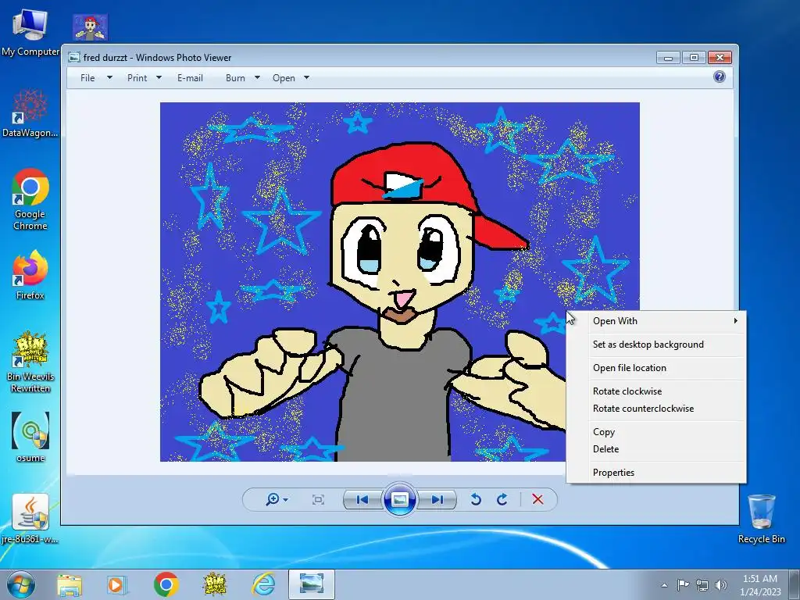Show hidden tray icons arrow

(x=664, y=585)
